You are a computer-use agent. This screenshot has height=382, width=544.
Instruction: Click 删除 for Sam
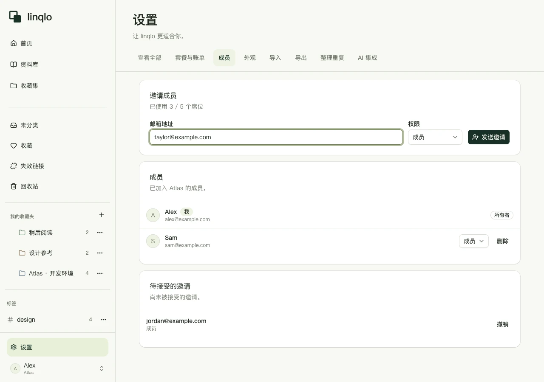point(503,241)
